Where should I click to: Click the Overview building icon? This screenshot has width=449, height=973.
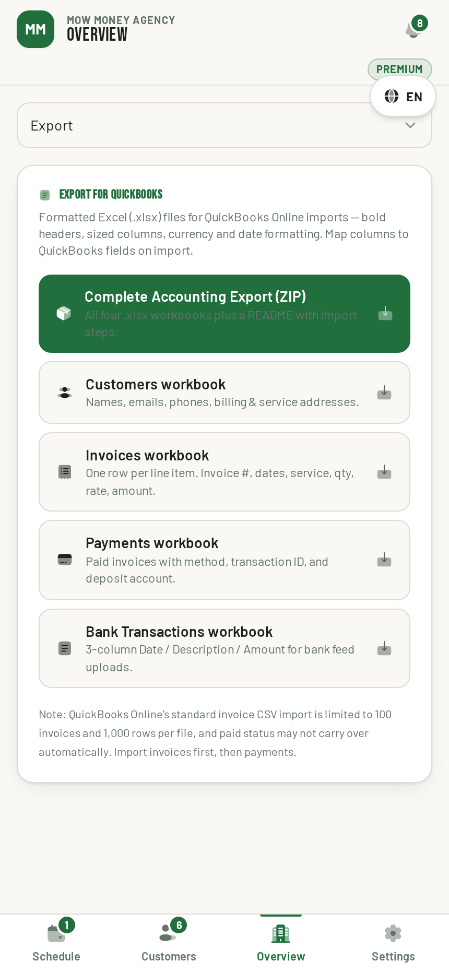[x=281, y=933]
